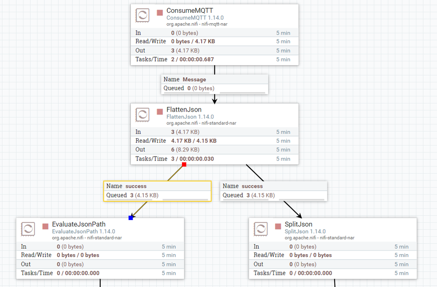
Task: Click SplitJson 1.14.0 version text
Action: [305, 231]
